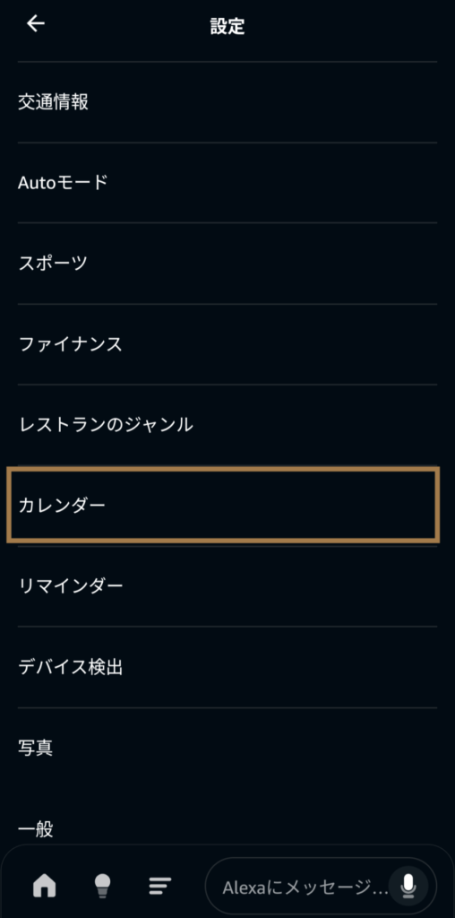Open Autoモード settings
The image size is (455, 918).
227,183
